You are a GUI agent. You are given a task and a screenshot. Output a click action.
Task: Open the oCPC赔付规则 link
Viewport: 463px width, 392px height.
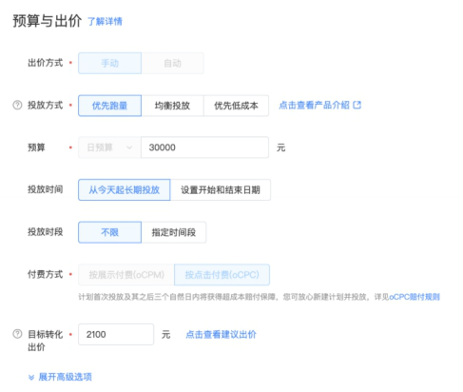pos(415,297)
